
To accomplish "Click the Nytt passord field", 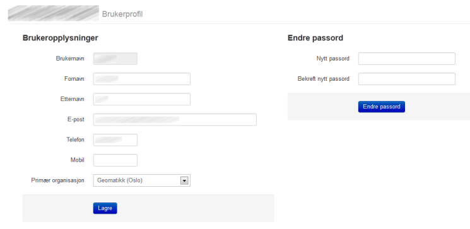I will coord(406,59).
